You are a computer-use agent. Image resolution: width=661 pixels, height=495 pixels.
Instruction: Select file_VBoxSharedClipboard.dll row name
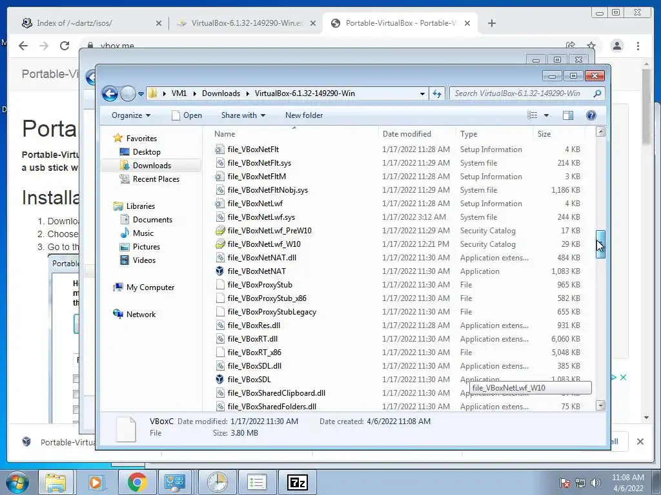[276, 393]
